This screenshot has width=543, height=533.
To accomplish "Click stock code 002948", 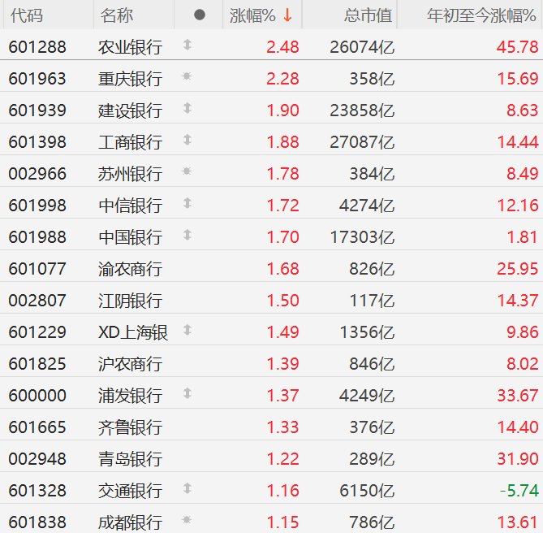I will click(x=37, y=459).
